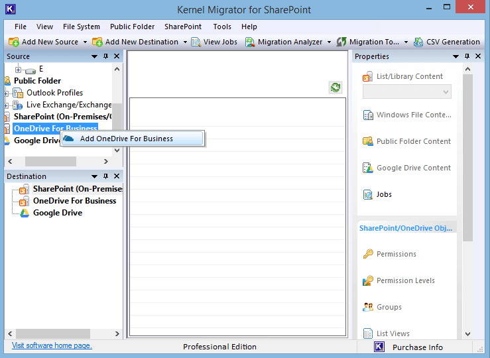Click the green refresh icon in center pane
Image resolution: width=490 pixels, height=358 pixels.
click(x=336, y=88)
